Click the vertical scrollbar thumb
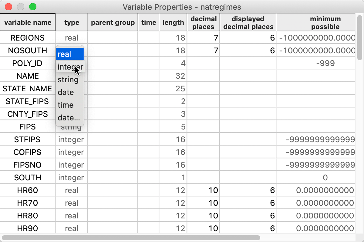This screenshot has height=242, width=364. tap(360, 38)
